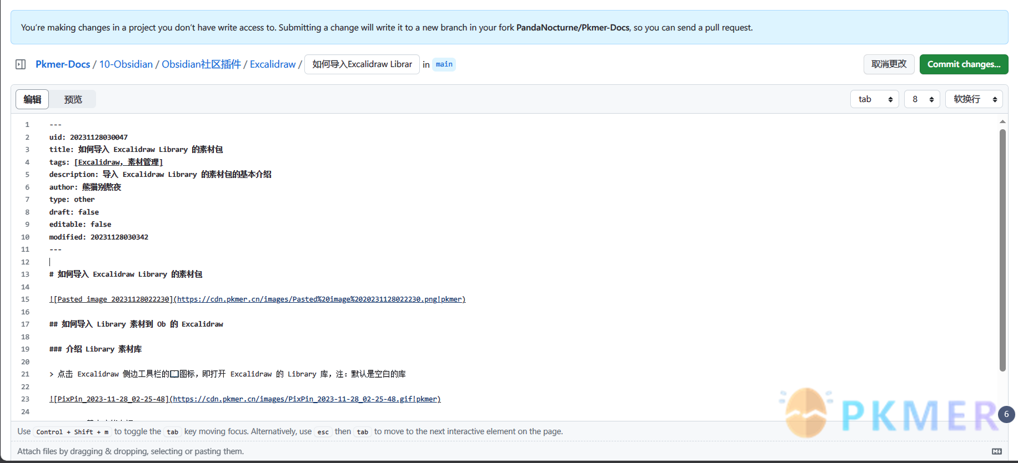This screenshot has width=1018, height=463.
Task: Click the PixPin gif link on line 23
Action: pos(245,399)
